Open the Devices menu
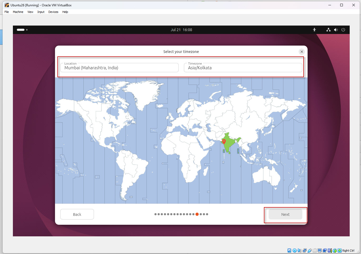Screen dimensions: 361x254 tap(53, 12)
